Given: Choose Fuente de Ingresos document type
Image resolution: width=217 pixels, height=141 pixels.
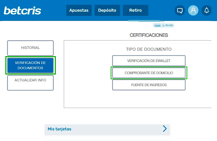Looking at the screenshot, I should pos(149,85).
